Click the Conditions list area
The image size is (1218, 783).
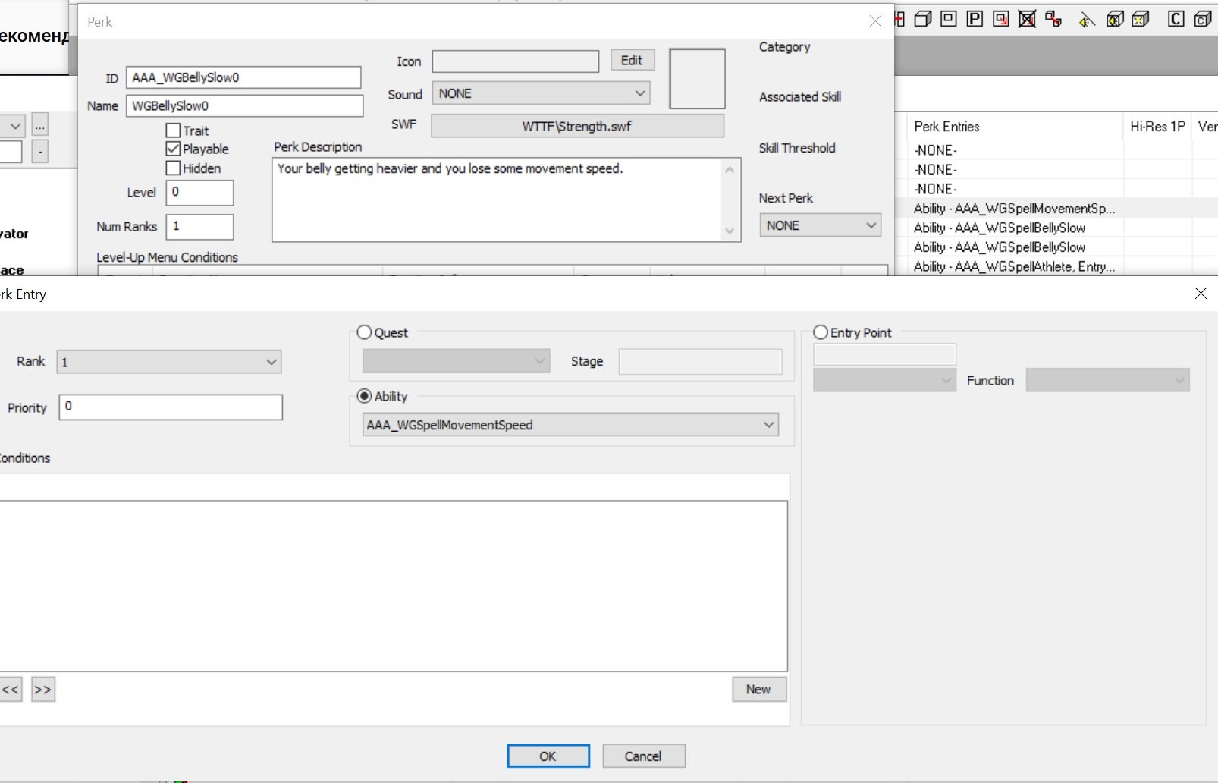(x=394, y=585)
